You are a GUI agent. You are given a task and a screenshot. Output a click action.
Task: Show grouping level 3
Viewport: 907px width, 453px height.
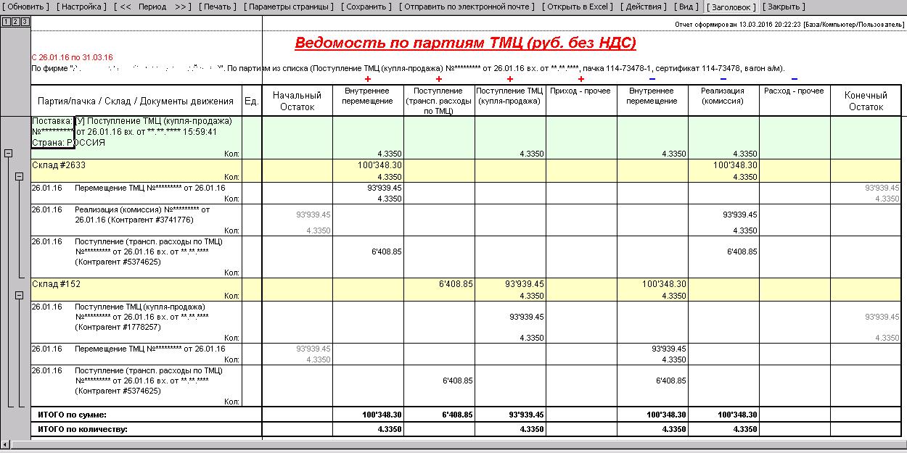click(x=25, y=22)
